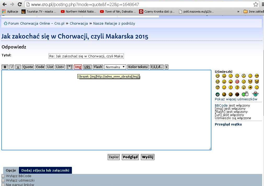Select the Opcje tab
Viewport: 264px width, 186px height.
11,170
